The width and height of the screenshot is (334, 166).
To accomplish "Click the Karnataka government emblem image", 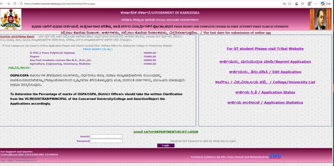I will (x=11, y=19).
